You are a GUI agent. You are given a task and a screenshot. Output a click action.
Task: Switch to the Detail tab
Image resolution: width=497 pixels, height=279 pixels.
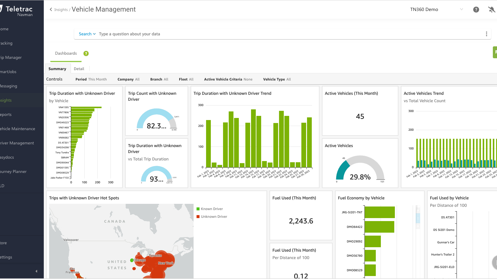click(79, 69)
